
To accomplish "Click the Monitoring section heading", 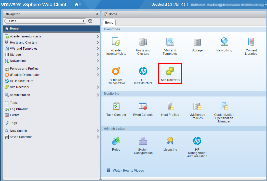I will click(112, 94).
